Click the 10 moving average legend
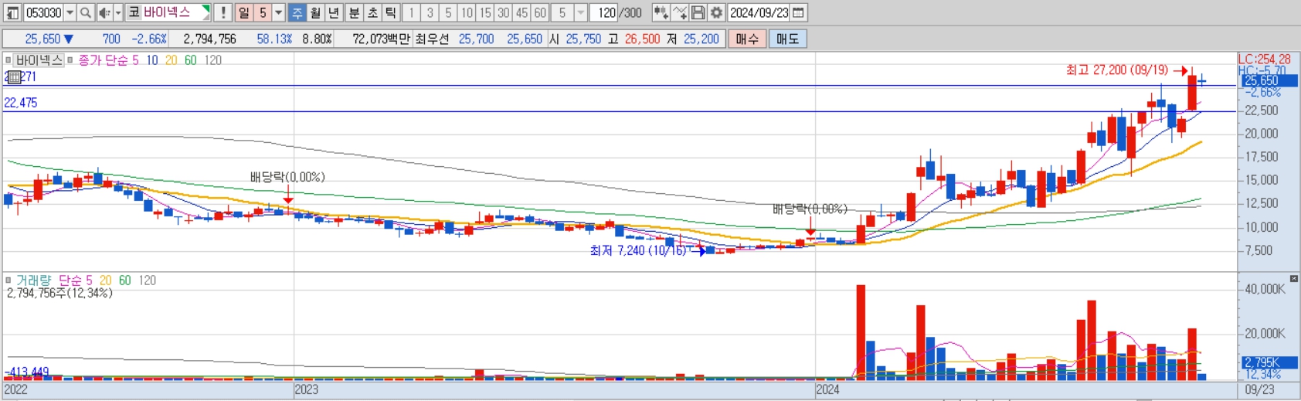Screen dimensions: 1301x401 coord(151,60)
